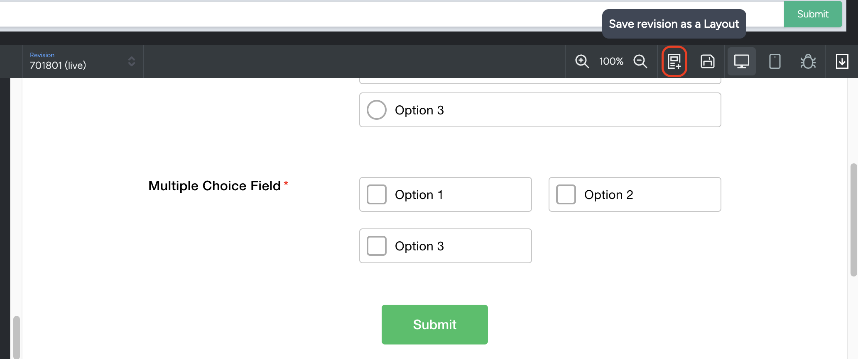Check the Option 1 checkbox
Screen dimensions: 858x359
pyautogui.click(x=377, y=194)
